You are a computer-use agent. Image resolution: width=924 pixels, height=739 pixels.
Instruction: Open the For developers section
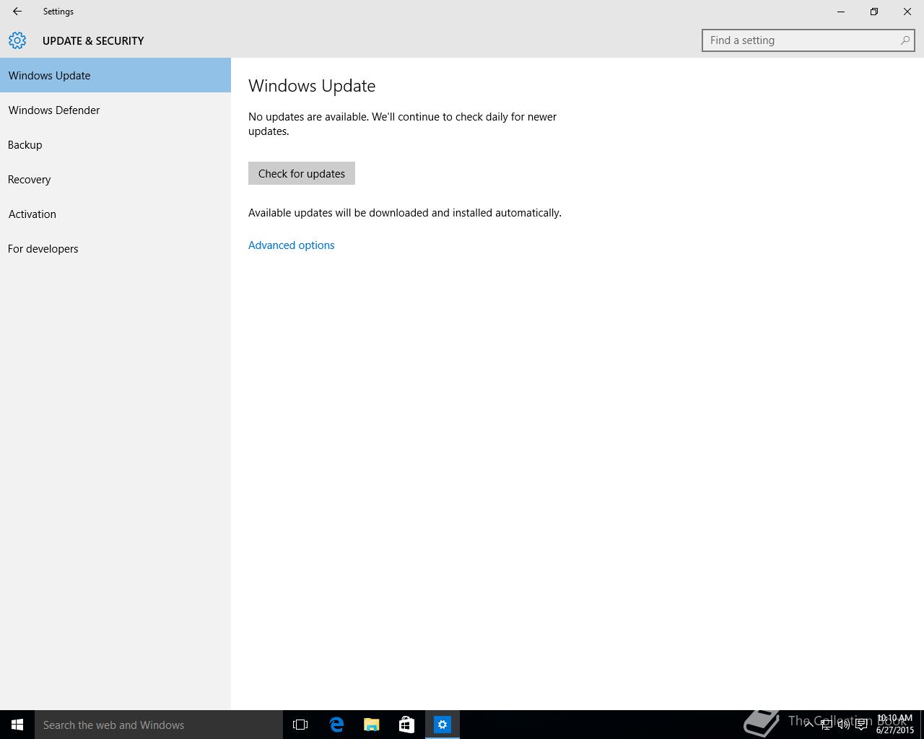tap(115, 248)
